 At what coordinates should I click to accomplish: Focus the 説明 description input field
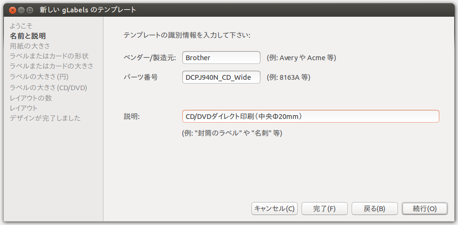click(x=311, y=117)
